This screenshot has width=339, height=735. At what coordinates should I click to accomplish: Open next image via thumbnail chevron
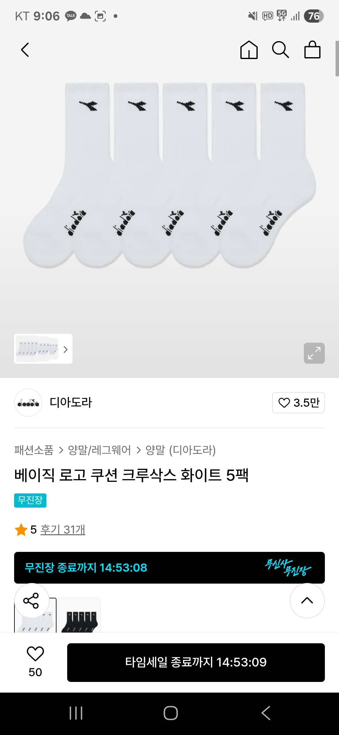[x=65, y=349]
